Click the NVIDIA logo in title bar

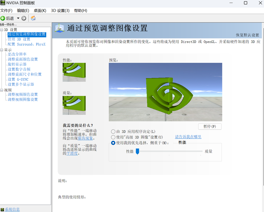point(3,3)
